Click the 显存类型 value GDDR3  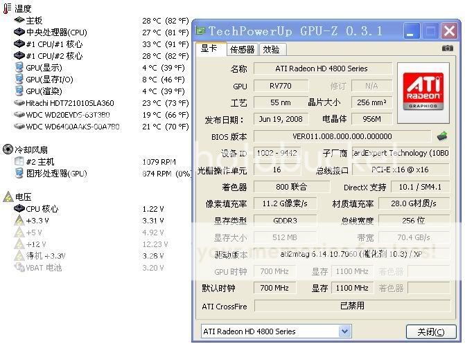pos(285,221)
